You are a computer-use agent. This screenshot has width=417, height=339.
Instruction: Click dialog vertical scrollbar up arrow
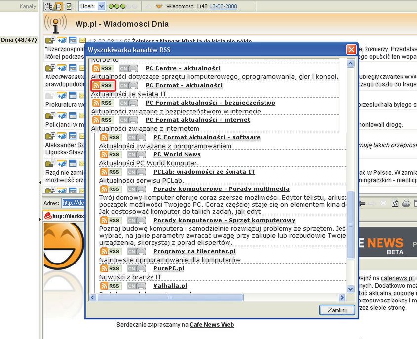(x=351, y=64)
